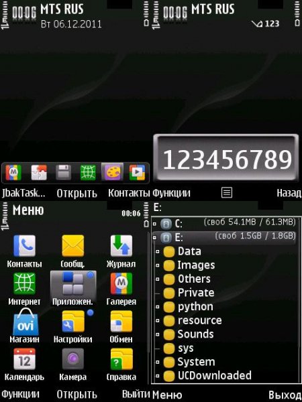Tap the Назад softkey
This screenshot has height=402, width=302.
[x=289, y=193]
